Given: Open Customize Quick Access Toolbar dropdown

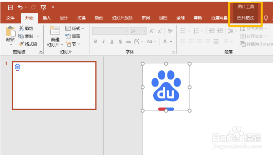Looking at the screenshot, I should tap(53, 7).
